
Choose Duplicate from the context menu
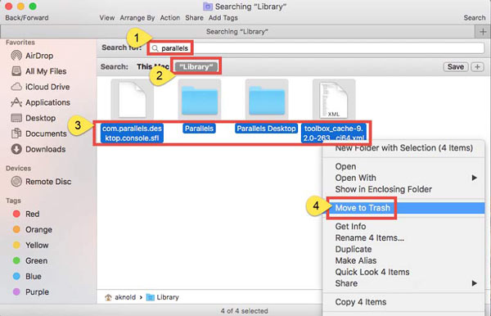coord(404,249)
